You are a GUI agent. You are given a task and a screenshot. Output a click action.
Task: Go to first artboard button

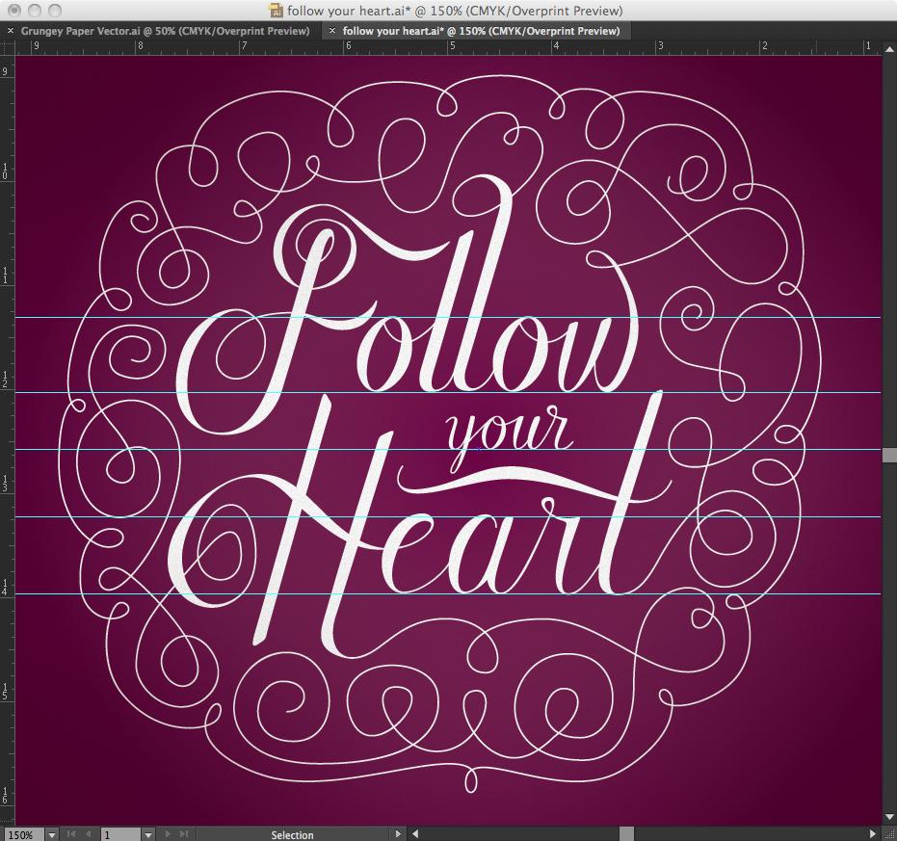tap(71, 834)
